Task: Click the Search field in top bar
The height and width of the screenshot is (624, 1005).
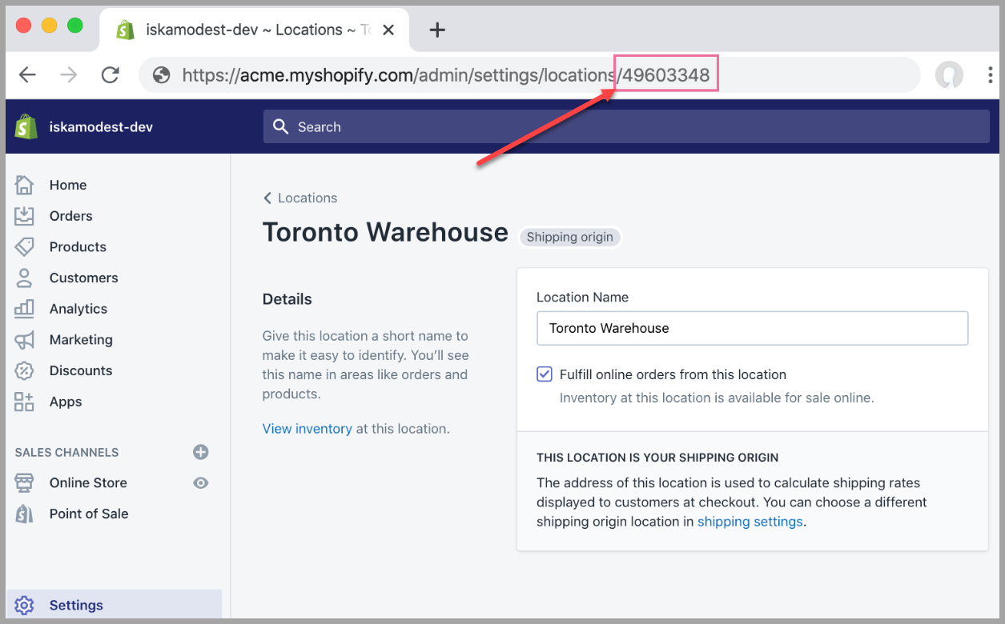Action: click(626, 126)
